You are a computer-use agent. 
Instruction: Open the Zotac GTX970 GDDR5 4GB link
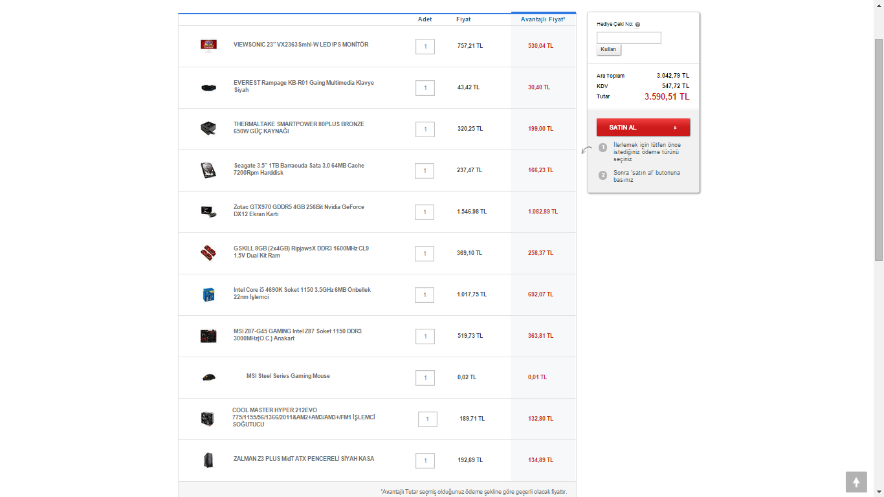[x=299, y=210]
